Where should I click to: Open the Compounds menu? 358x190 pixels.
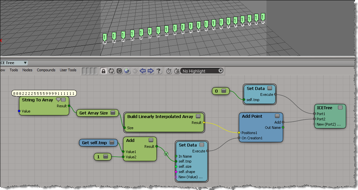point(46,70)
